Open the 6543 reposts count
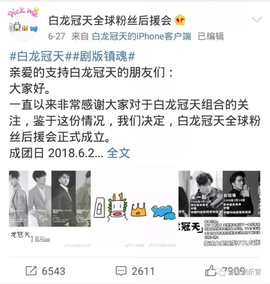This screenshot has height=284, width=270. [53, 271]
